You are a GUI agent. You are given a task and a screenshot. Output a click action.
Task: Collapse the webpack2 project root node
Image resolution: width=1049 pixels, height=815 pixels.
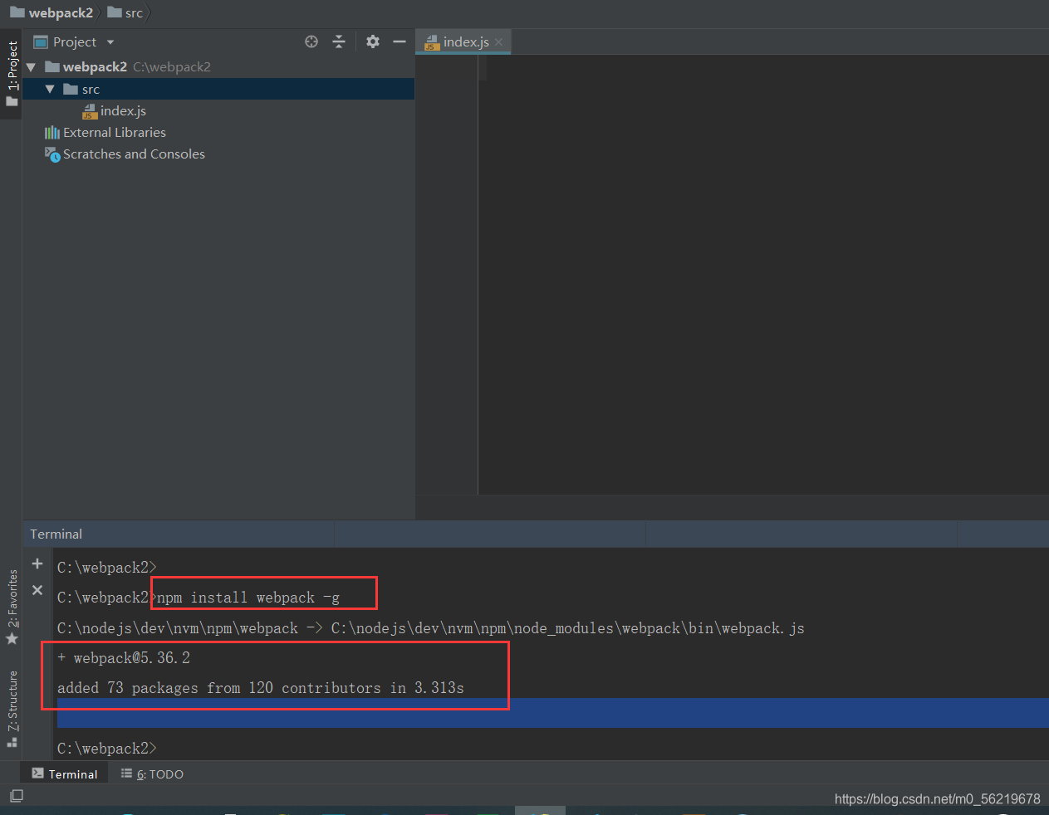pyautogui.click(x=31, y=66)
